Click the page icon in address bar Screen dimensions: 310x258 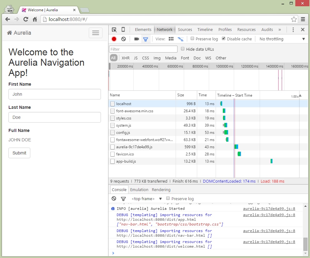click(x=45, y=19)
